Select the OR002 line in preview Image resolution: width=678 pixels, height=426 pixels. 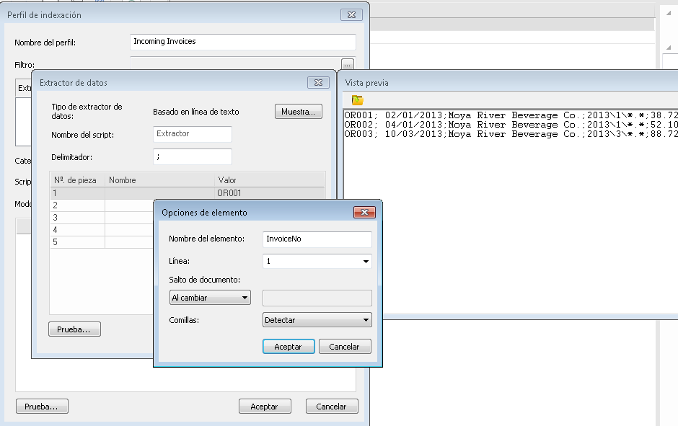pos(505,125)
